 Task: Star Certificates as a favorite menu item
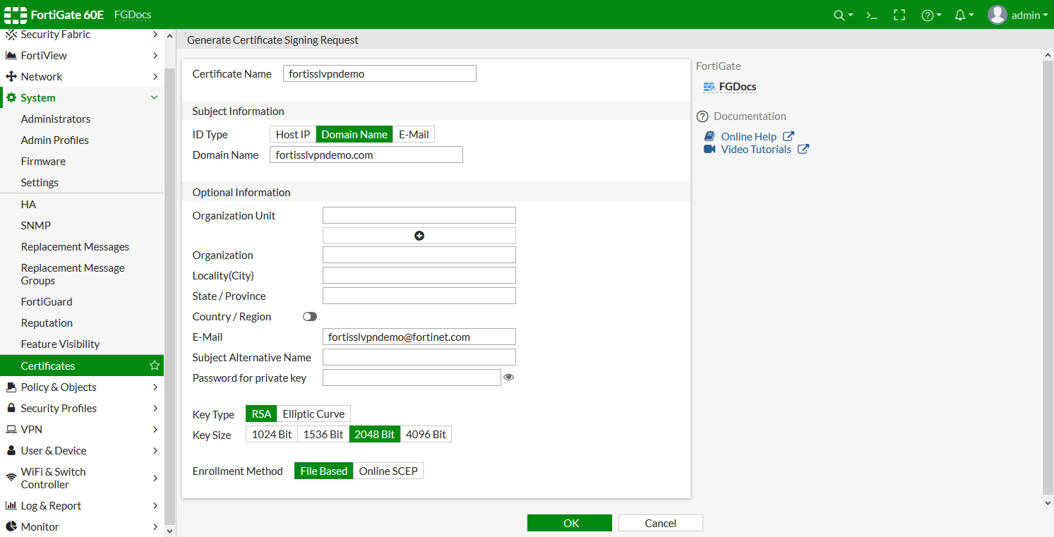click(x=154, y=366)
